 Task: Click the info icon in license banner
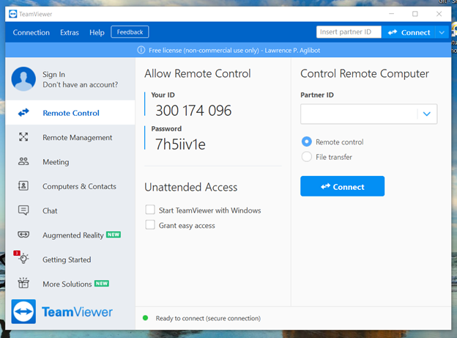pos(141,50)
